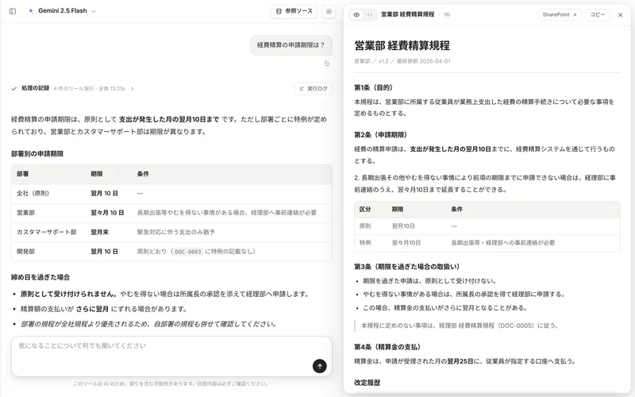This screenshot has height=397, width=635.
Task: Send message with the arrow button
Action: click(x=320, y=366)
